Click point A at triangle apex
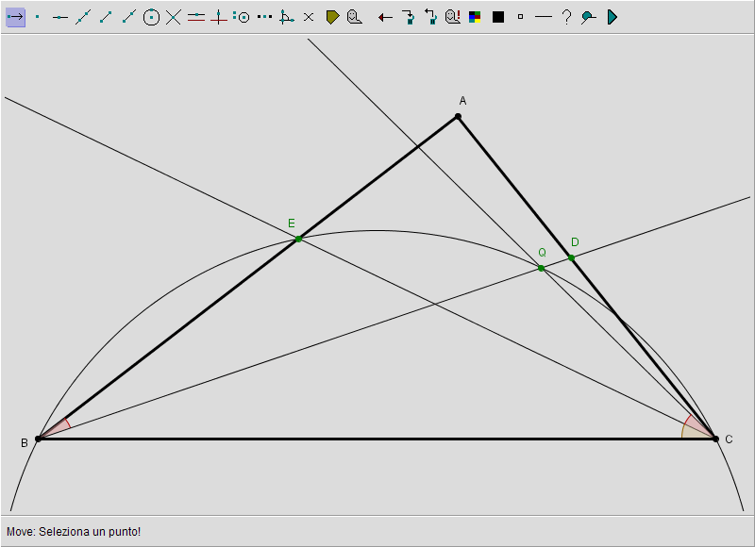 pyautogui.click(x=458, y=116)
